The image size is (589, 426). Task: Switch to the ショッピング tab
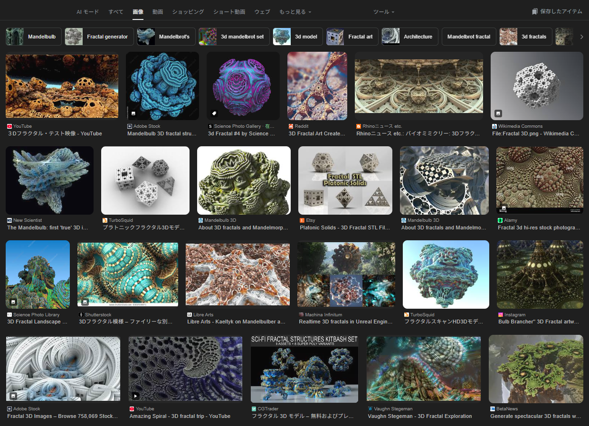(x=188, y=12)
